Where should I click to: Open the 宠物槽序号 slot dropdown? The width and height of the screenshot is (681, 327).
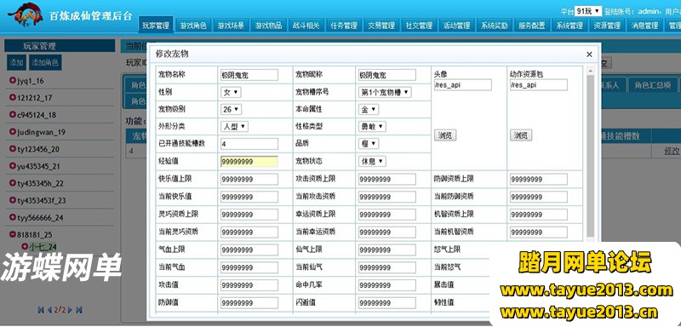[385, 92]
